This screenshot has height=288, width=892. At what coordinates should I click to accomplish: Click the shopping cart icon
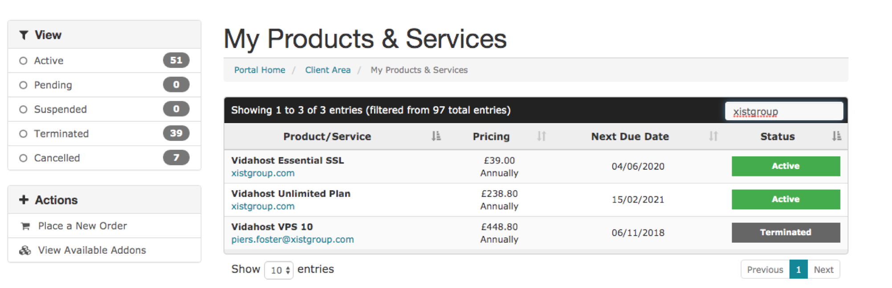point(25,226)
